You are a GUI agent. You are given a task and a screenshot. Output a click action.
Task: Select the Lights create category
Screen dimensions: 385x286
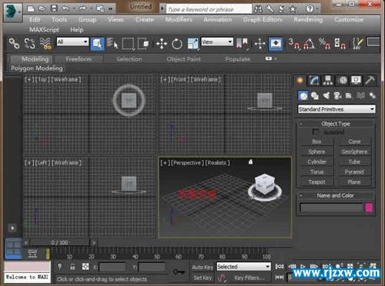(x=326, y=96)
